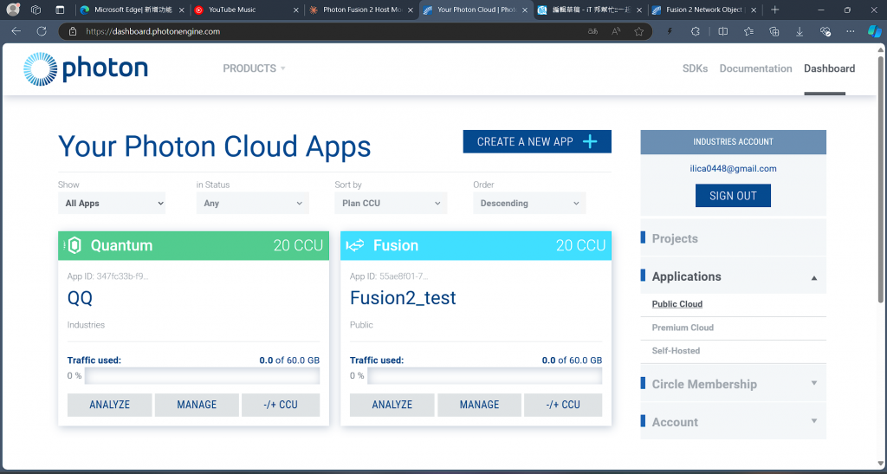Image resolution: width=887 pixels, height=474 pixels.
Task: Reload the page with the refresh icon
Action: pos(42,32)
